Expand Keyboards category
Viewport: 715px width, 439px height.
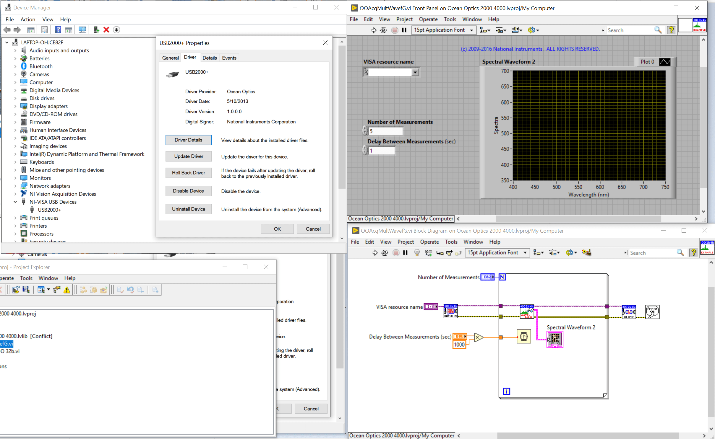tap(15, 162)
